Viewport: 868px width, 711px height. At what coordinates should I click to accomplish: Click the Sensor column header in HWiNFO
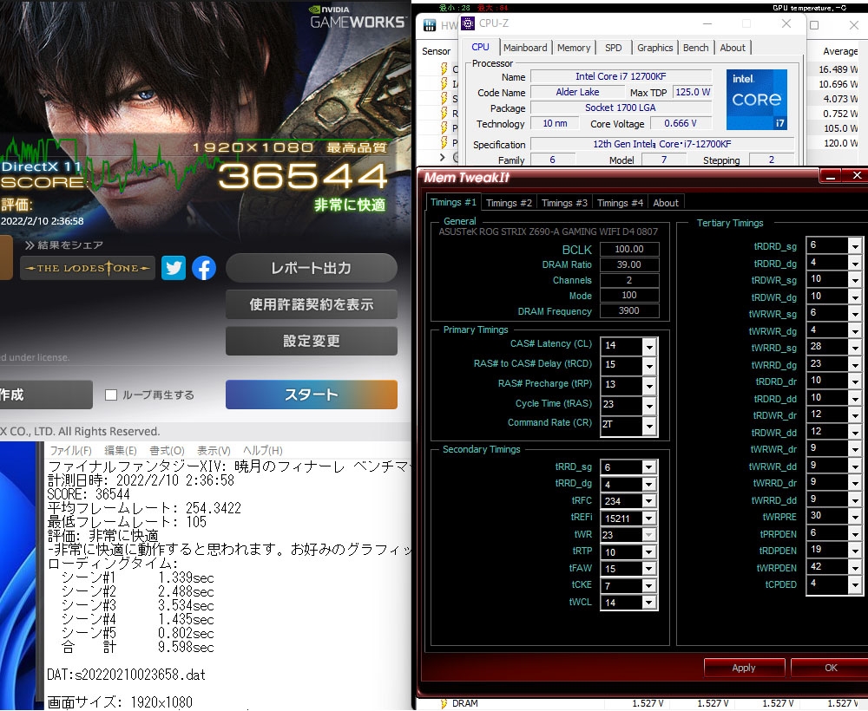click(437, 51)
